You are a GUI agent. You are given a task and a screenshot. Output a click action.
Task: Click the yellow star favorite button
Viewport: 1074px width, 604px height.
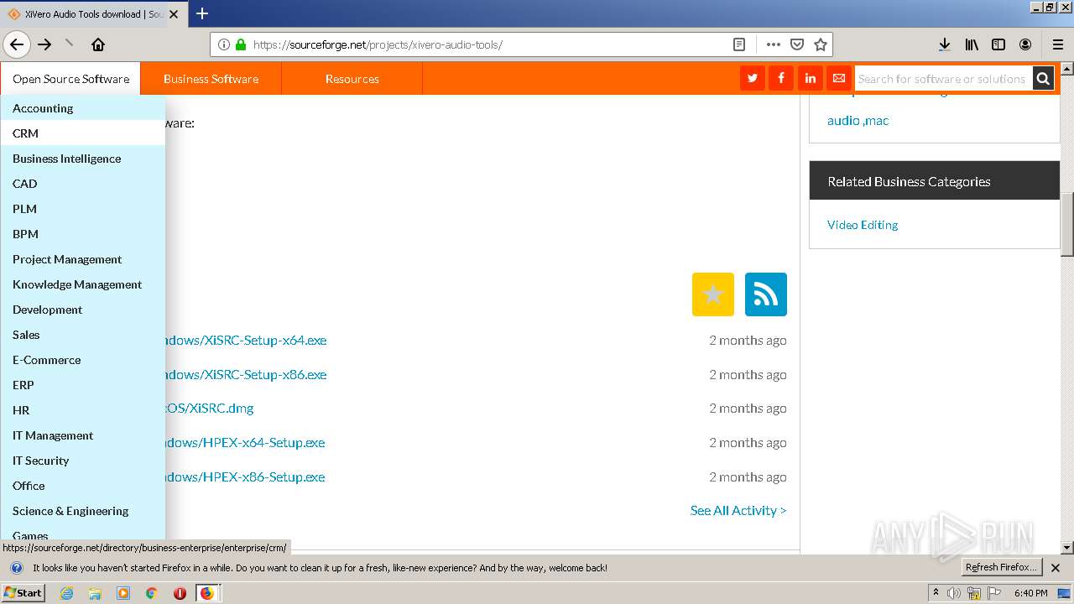coord(713,294)
